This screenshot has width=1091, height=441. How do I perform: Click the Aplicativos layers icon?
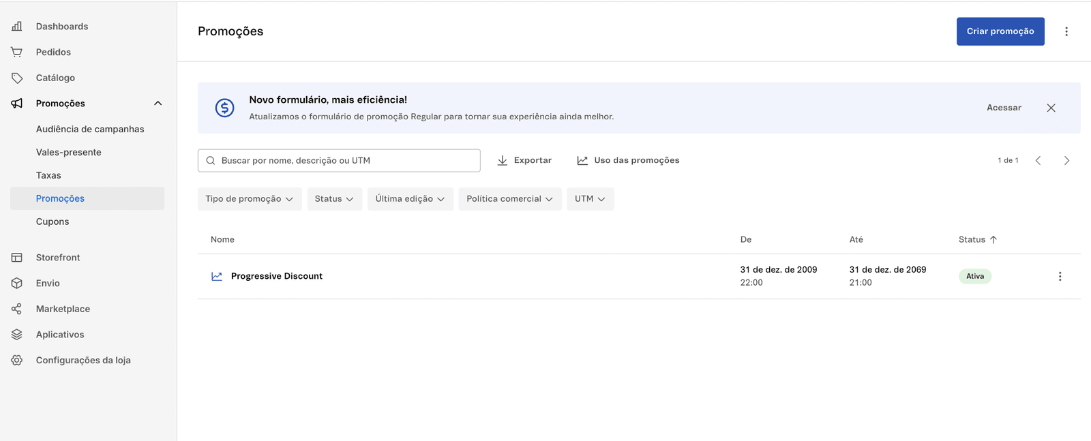tap(17, 335)
